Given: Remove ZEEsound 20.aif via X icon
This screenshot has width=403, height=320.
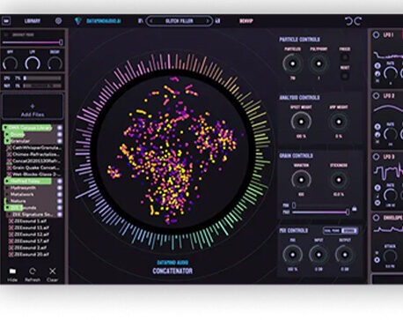Looking at the screenshot, I should pos(11,255).
